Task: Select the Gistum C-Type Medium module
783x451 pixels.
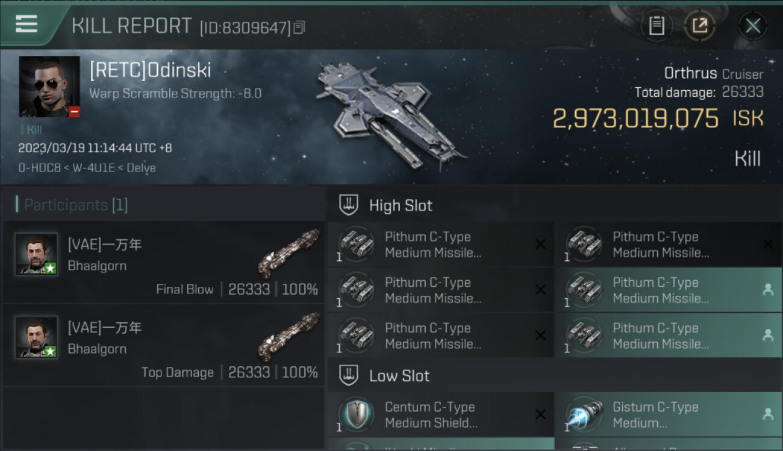Action: 669,414
